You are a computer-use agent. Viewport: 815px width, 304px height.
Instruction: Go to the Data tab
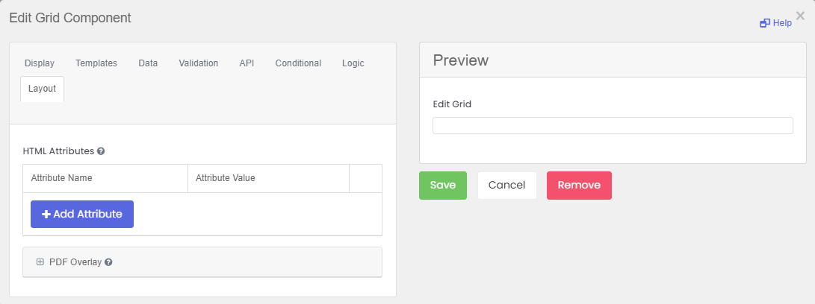pyautogui.click(x=148, y=63)
